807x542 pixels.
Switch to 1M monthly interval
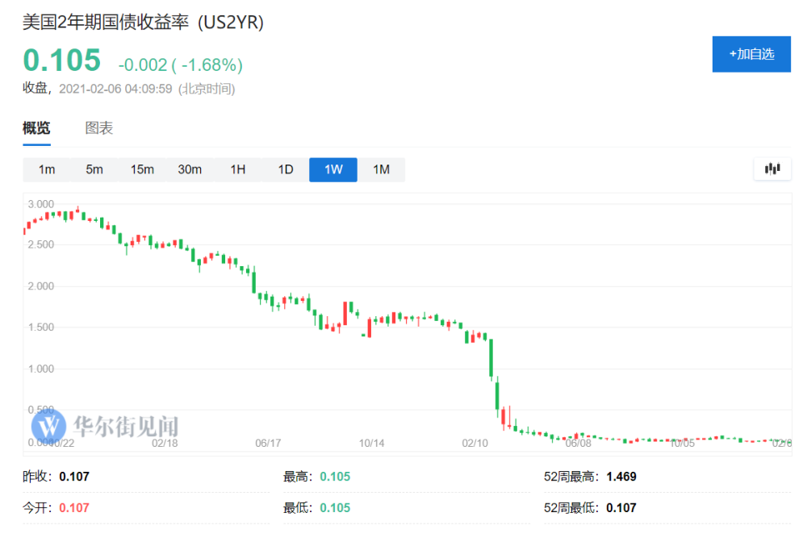[x=381, y=169]
